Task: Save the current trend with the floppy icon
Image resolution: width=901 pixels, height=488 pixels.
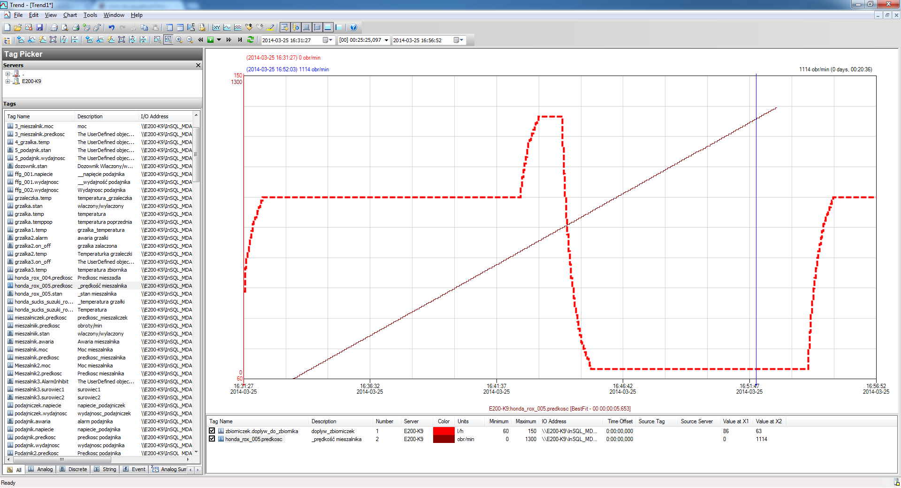Action: 39,28
